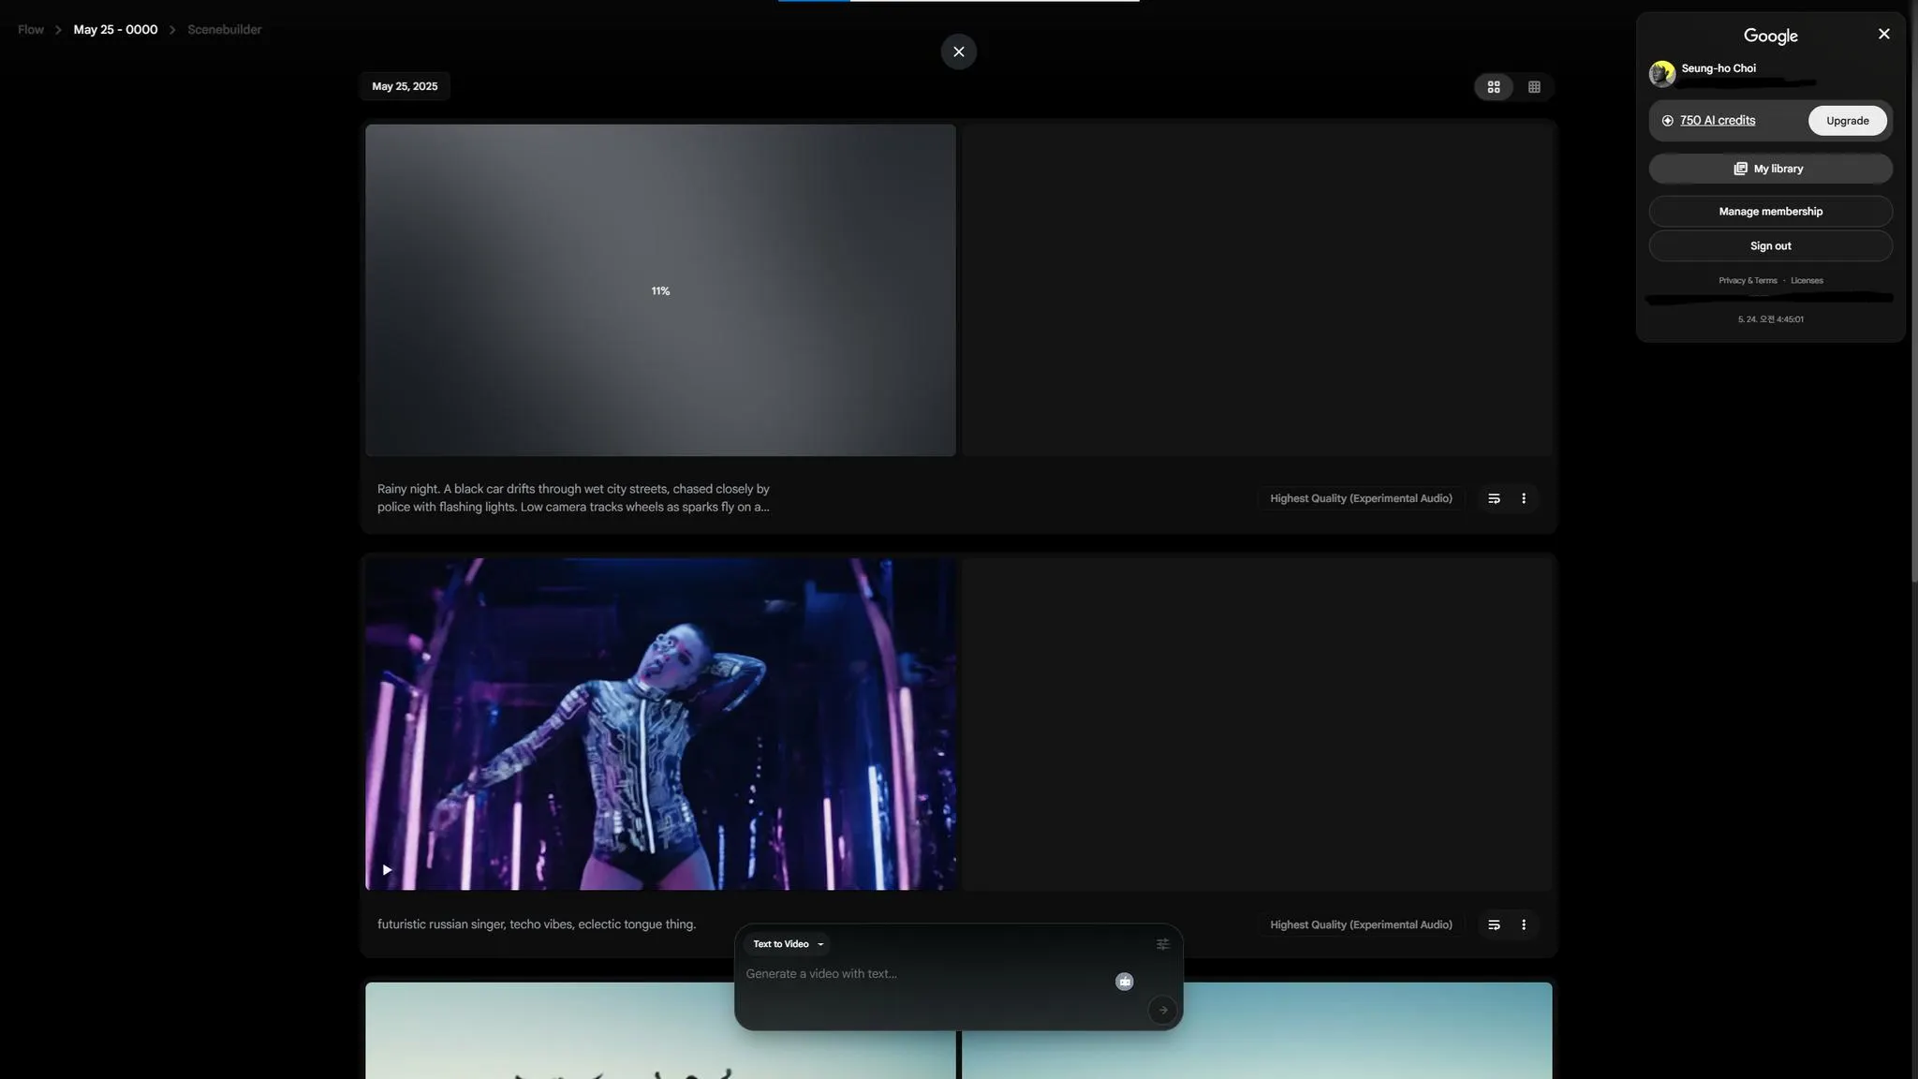Viewport: 1918px width, 1079px height.
Task: Click the Generate a video text field
Action: click(x=918, y=974)
